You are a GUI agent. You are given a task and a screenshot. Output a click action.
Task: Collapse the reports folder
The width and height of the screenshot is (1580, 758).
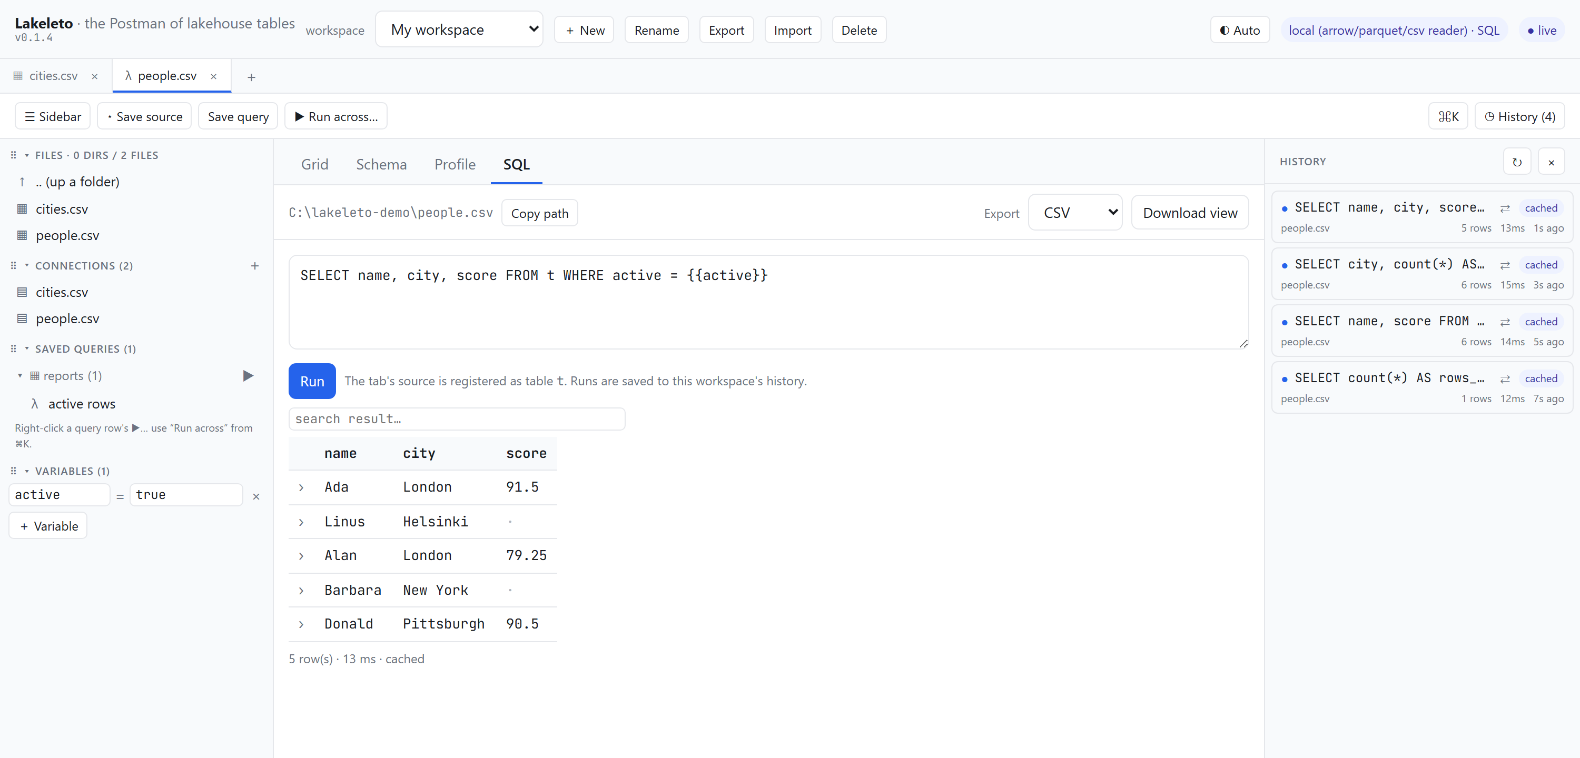[x=19, y=376]
